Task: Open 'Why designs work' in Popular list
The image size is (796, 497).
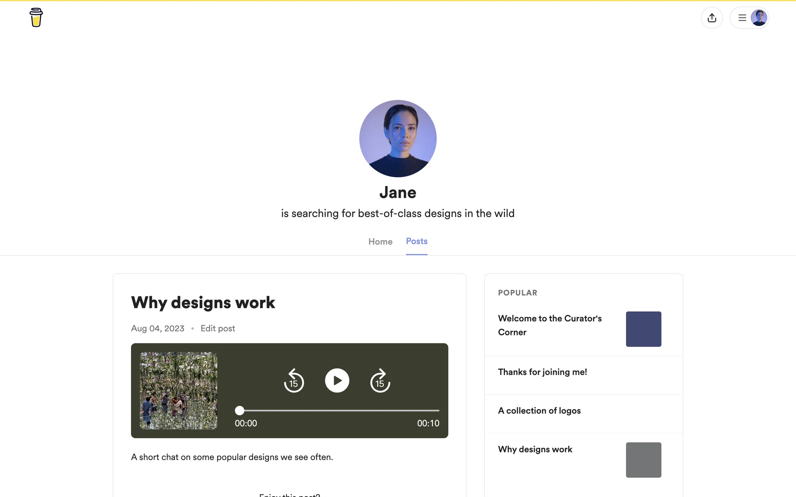Action: point(535,449)
